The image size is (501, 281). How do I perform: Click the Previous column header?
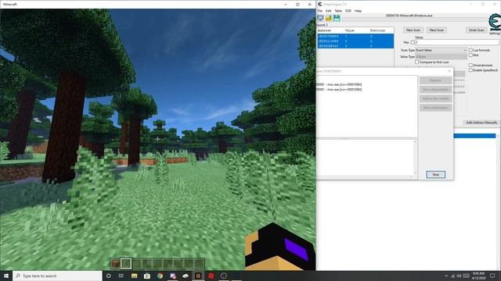click(381, 30)
